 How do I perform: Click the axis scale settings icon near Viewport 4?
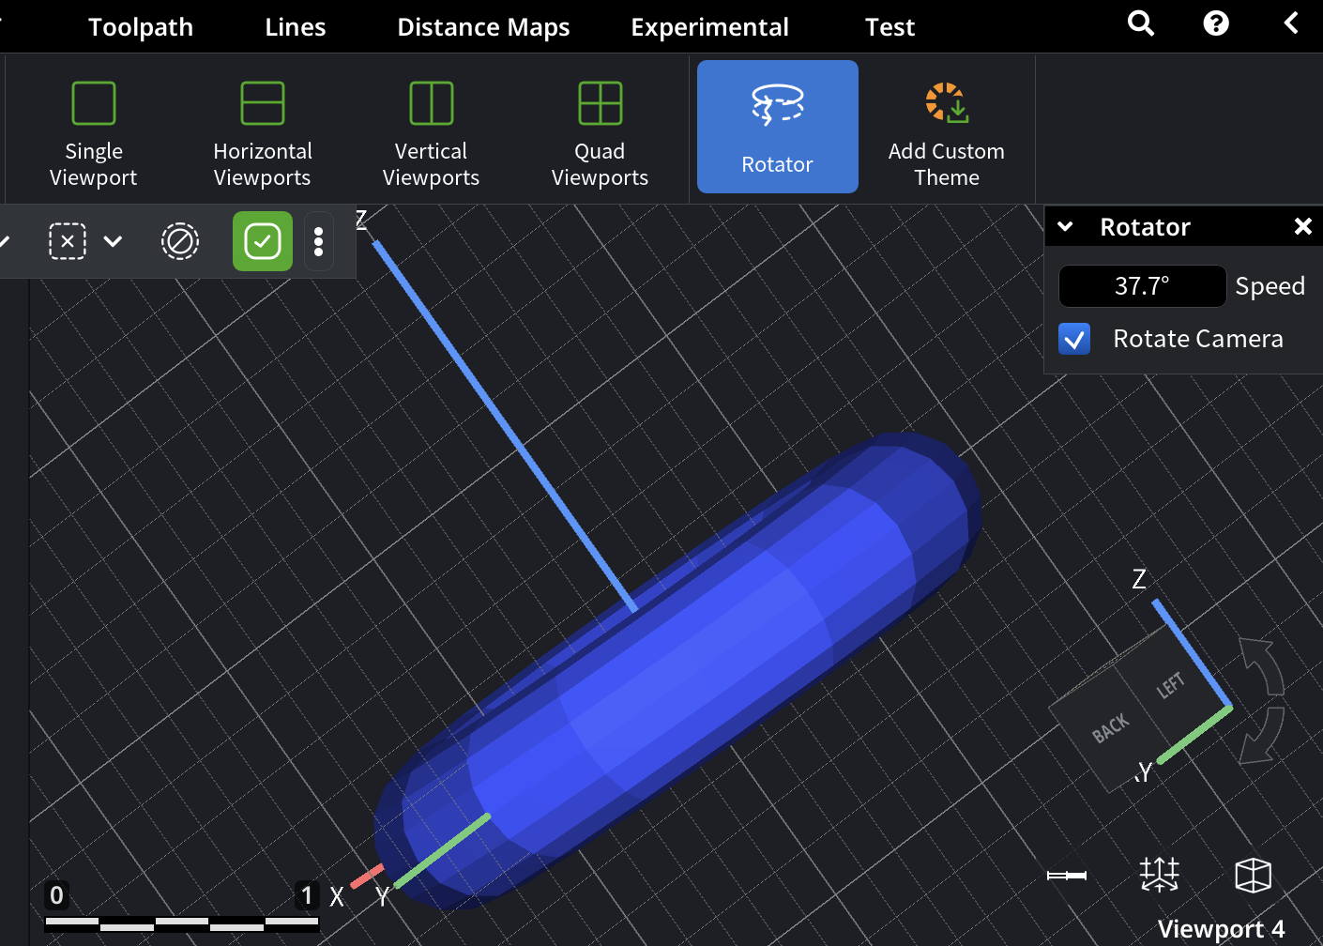tap(1160, 875)
